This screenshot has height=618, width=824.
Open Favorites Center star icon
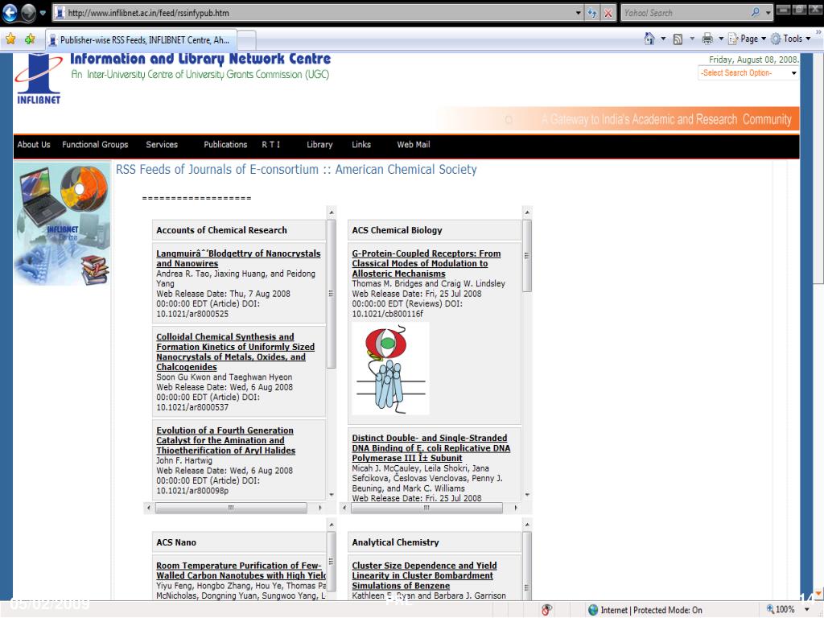pyautogui.click(x=10, y=39)
